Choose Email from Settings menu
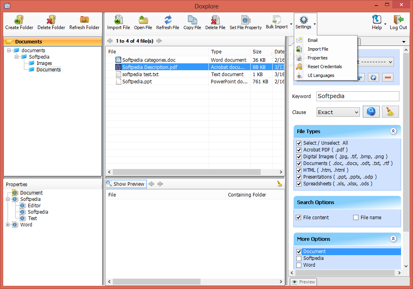 click(x=326, y=40)
